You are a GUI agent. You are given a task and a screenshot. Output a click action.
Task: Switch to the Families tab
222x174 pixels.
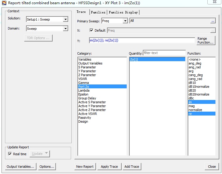(98, 12)
